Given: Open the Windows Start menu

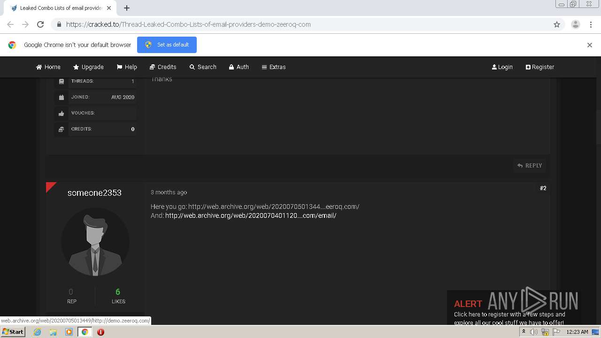Looking at the screenshot, I should point(13,332).
